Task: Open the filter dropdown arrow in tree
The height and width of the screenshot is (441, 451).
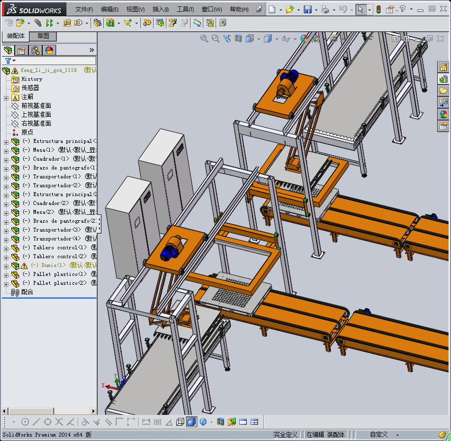Action: tap(14, 61)
